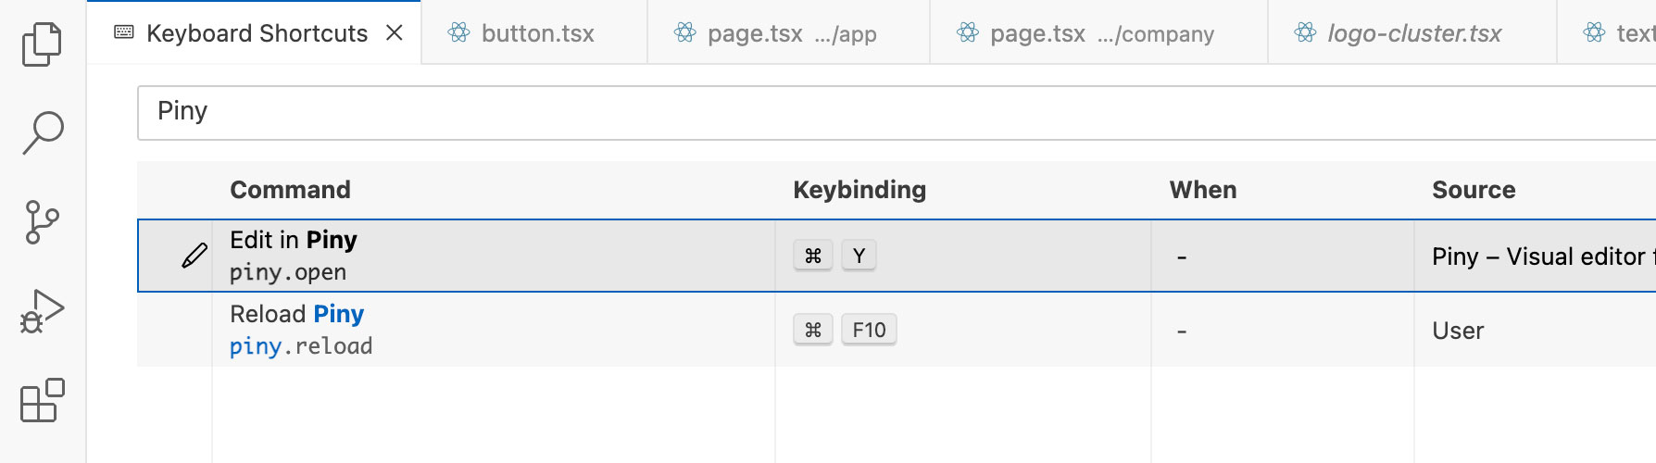Click the When cell of Edit in Piny
1656x463 pixels.
tap(1282, 256)
